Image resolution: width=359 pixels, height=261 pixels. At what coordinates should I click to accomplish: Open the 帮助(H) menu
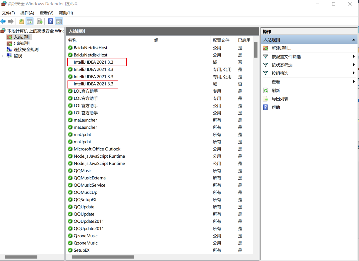pyautogui.click(x=66, y=13)
